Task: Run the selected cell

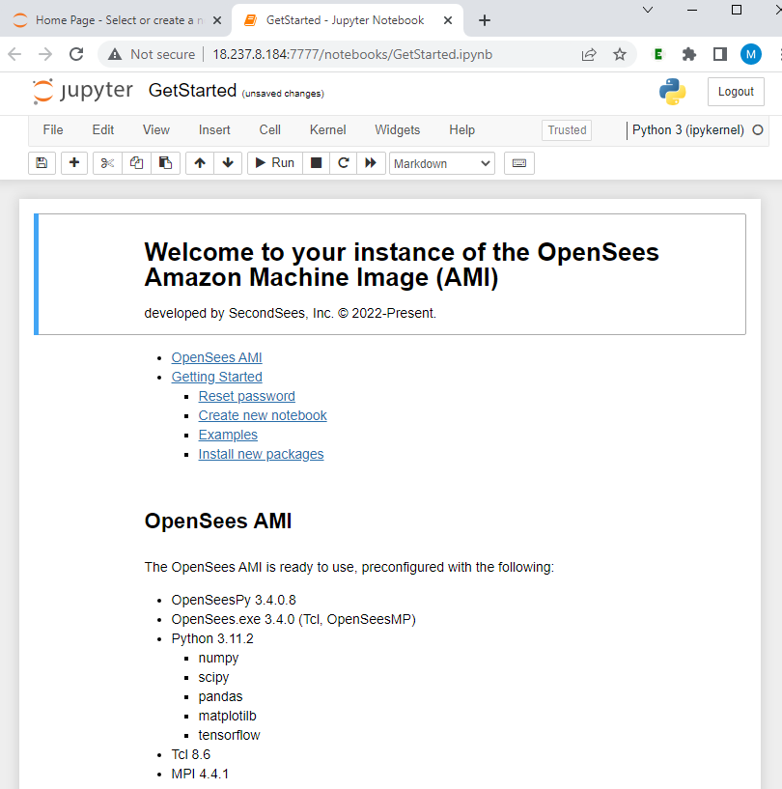Action: coord(275,163)
